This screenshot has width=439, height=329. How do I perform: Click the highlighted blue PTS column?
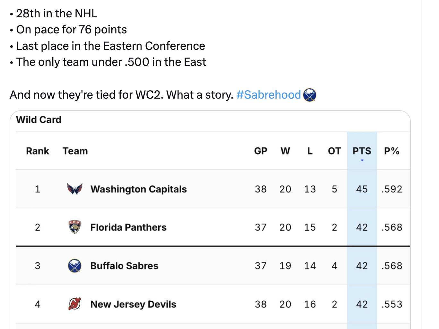point(362,227)
